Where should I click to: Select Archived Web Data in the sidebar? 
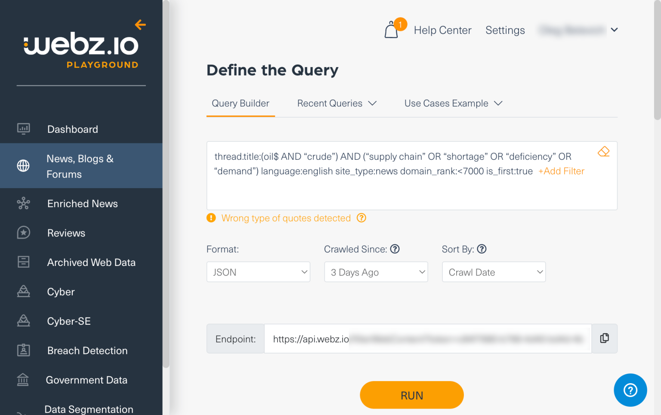click(91, 262)
